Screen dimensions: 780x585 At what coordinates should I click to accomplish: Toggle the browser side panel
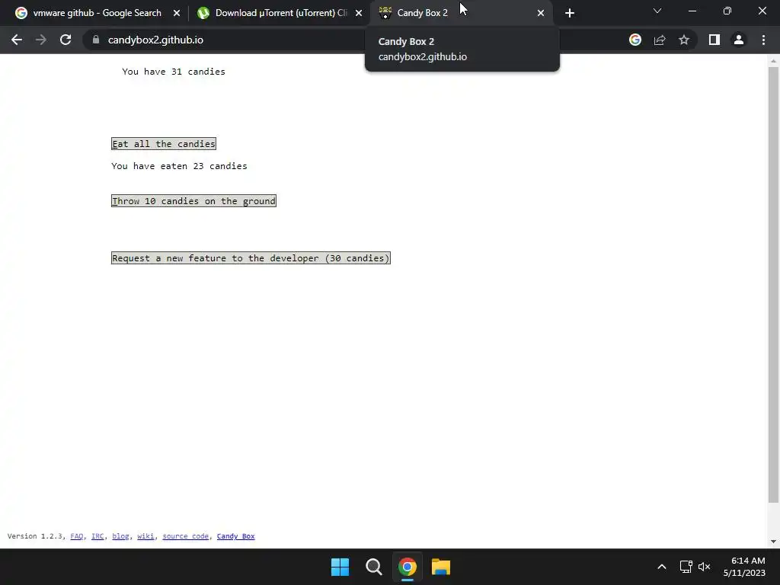[x=714, y=40]
